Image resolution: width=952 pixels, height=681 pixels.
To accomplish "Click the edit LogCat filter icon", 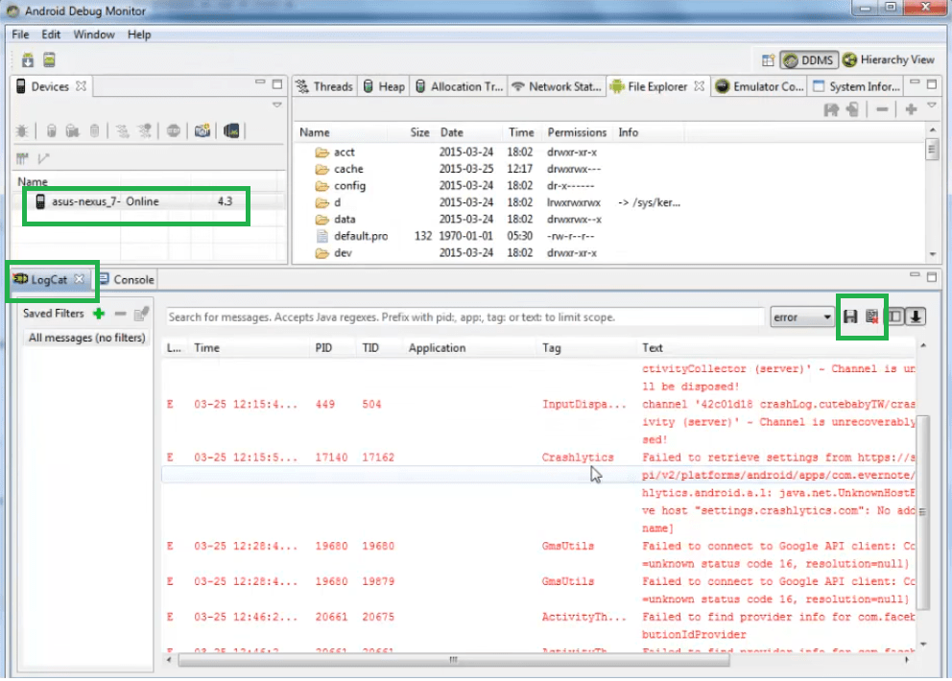I will (141, 314).
